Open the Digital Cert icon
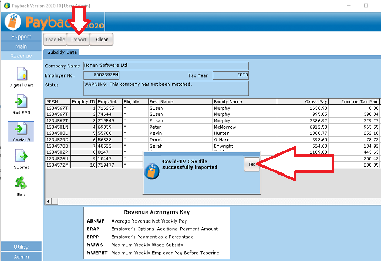381x261 pixels. [x=21, y=74]
